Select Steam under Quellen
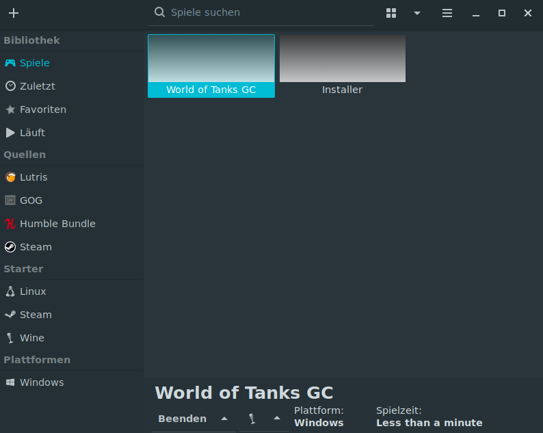The width and height of the screenshot is (543, 433). 72,247
